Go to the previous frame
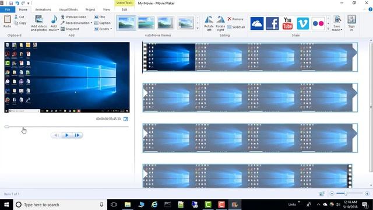The height and width of the screenshot is (210, 373). [x=57, y=135]
